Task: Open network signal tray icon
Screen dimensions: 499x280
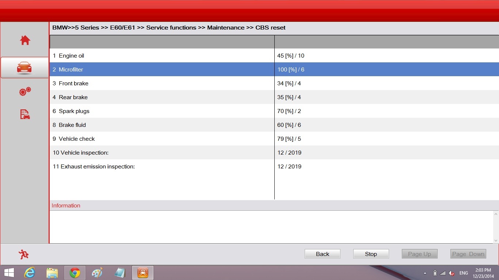Action: coord(443,273)
